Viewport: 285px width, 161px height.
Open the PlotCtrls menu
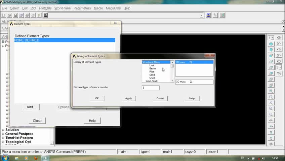pos(45,8)
